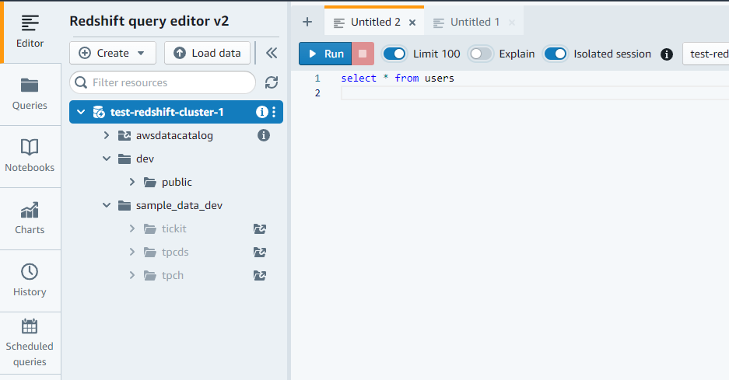Enable the Explain toggle
Image resolution: width=729 pixels, height=380 pixels.
[x=480, y=54]
